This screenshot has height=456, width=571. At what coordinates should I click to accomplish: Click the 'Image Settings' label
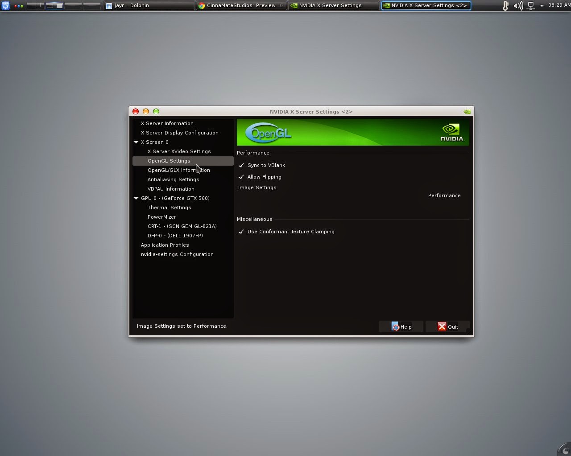(x=257, y=187)
